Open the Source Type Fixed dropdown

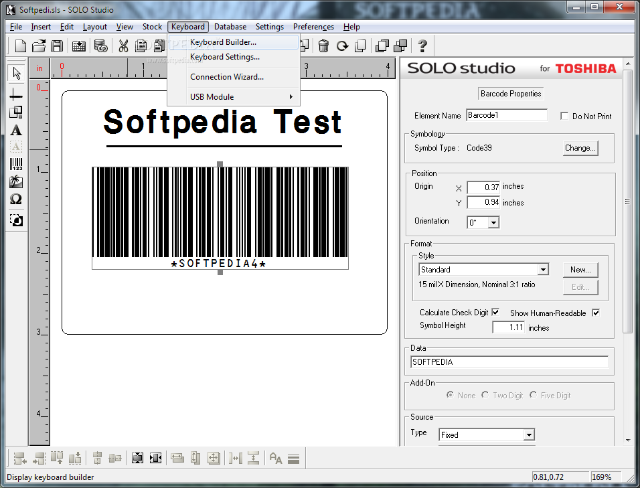point(529,435)
